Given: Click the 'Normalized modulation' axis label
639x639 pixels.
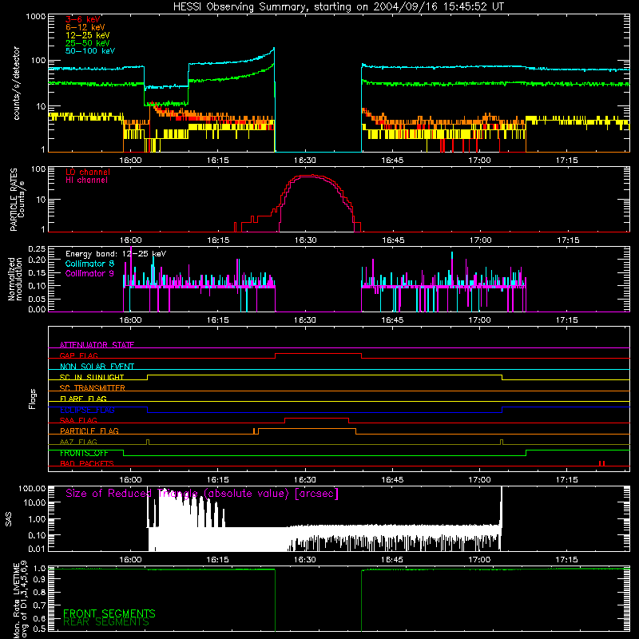Looking at the screenshot, I should pyautogui.click(x=14, y=279).
